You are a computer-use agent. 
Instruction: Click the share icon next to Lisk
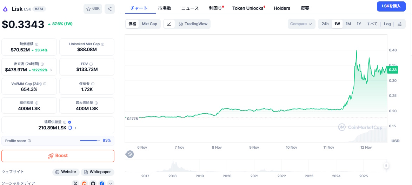point(109,9)
